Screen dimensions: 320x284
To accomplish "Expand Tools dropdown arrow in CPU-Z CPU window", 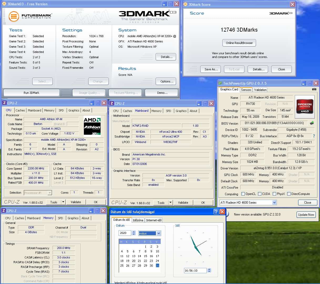I will point(63,202).
